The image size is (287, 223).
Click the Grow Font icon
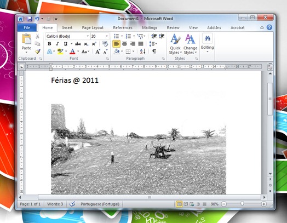tap(97, 52)
